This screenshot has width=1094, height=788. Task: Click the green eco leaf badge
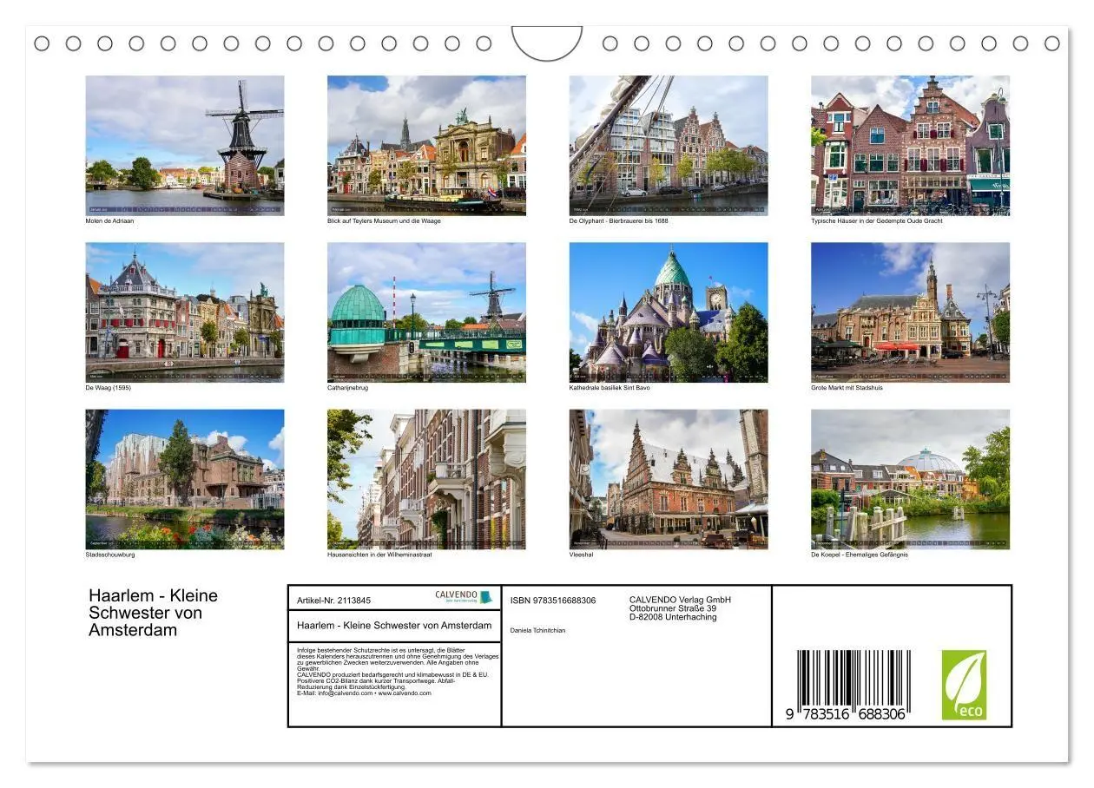pos(964,685)
